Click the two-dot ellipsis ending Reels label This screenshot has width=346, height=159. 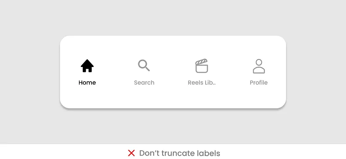point(214,85)
